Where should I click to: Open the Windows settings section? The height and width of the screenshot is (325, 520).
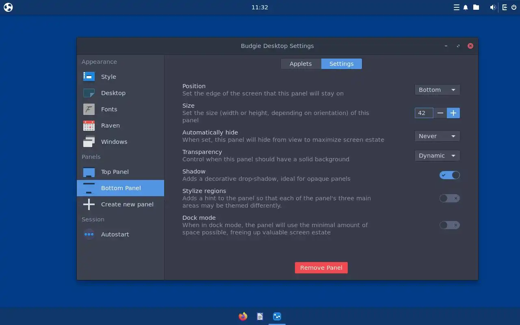120,142
